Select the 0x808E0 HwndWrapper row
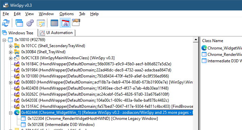The width and height of the screenshot is (242, 130). pyautogui.click(x=107, y=82)
